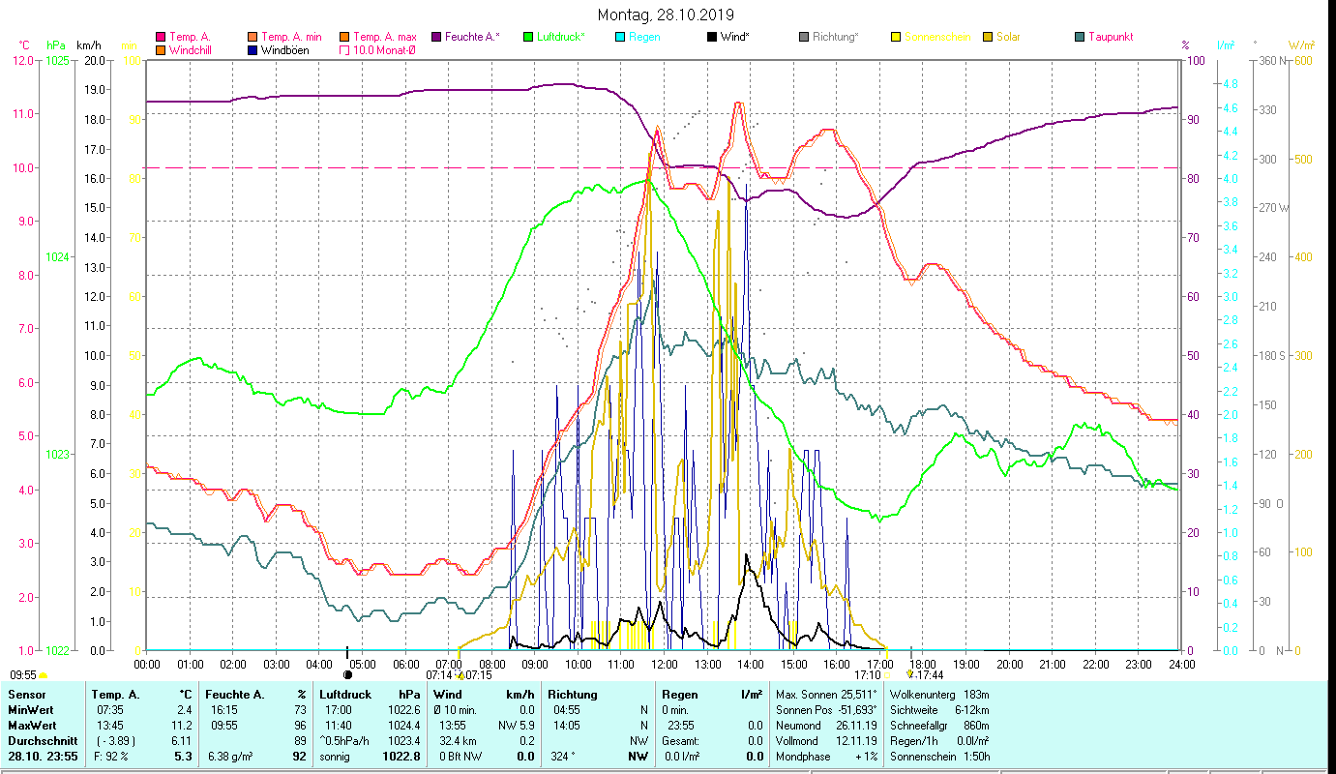The width and height of the screenshot is (1336, 774).
Task: Click the chart title Montag, 28.10.2019
Action: (666, 15)
